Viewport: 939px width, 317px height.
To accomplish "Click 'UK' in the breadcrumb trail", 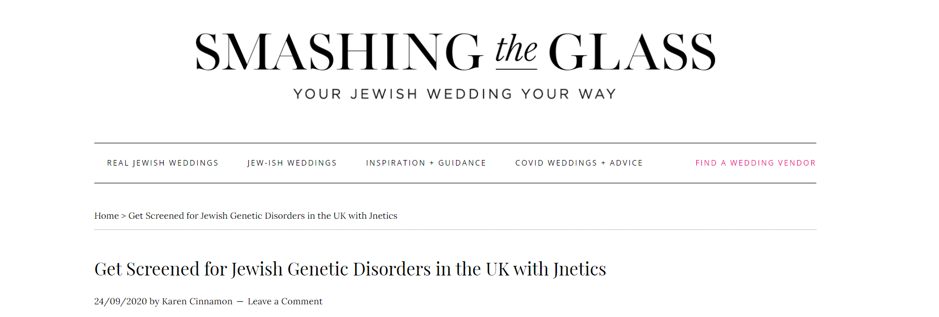I will point(340,216).
